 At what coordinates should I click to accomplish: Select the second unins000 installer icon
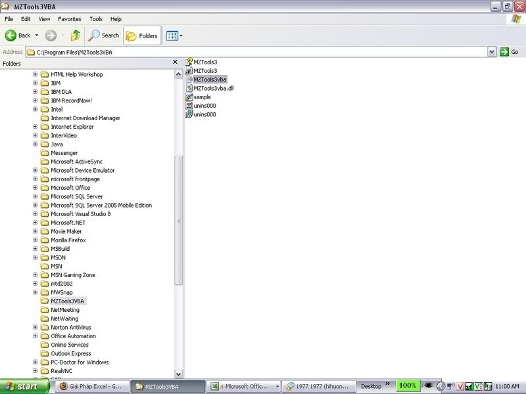[x=189, y=114]
